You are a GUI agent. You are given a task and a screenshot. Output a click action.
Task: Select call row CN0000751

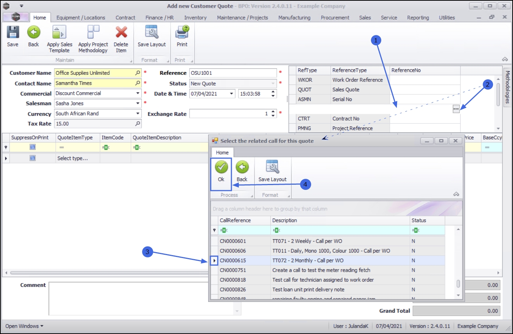pyautogui.click(x=328, y=270)
